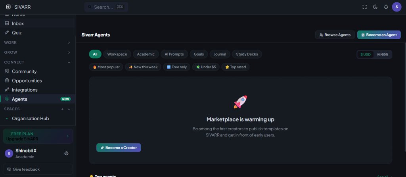
Task: Add a new space with plus
Action: coord(62,109)
